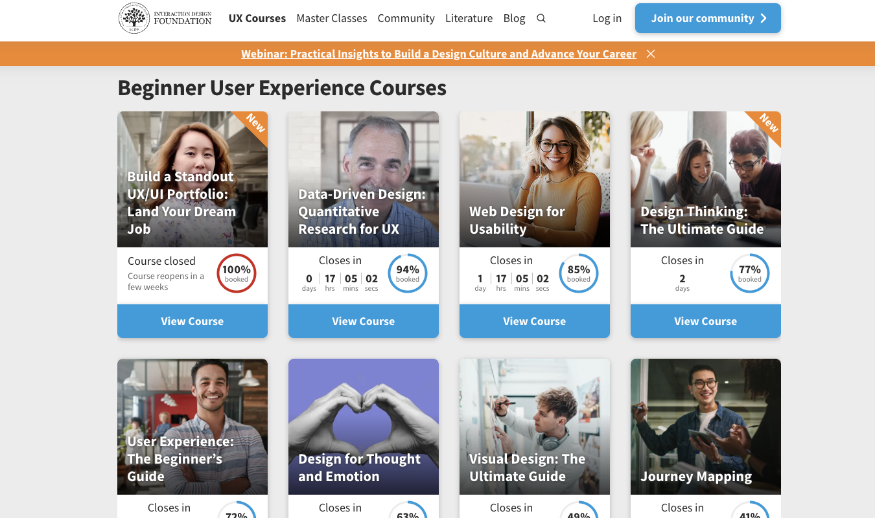
Task: Go to the Blog page
Action: [x=514, y=18]
